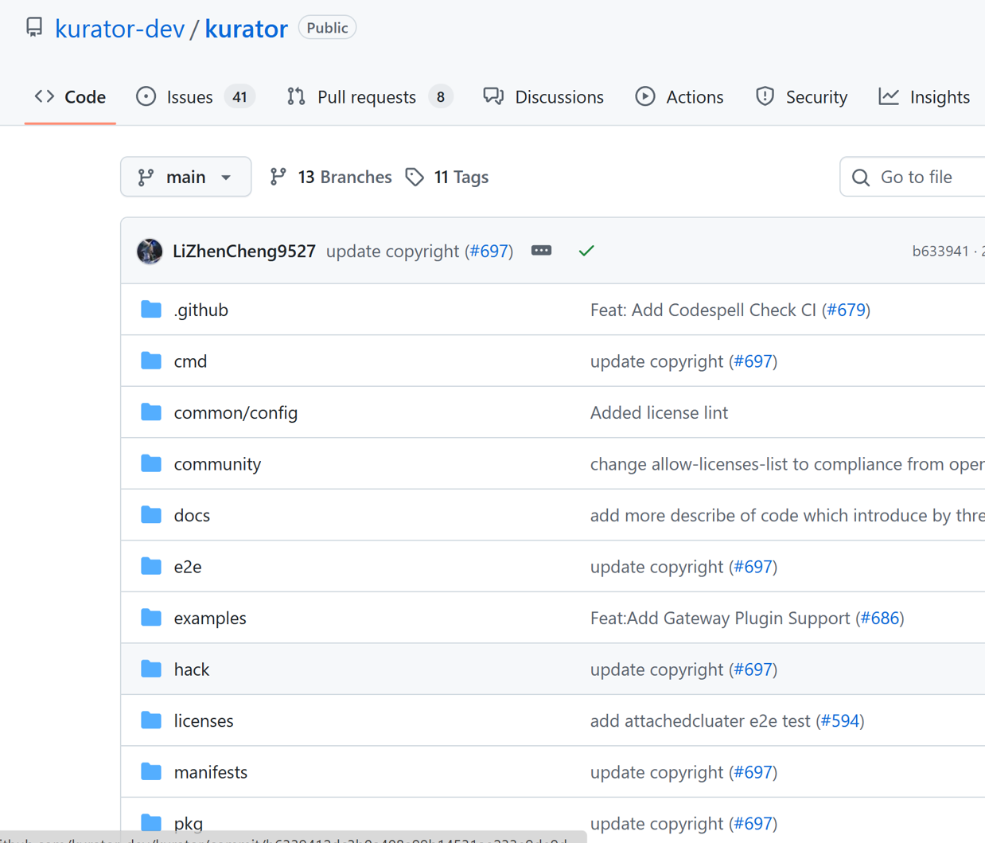This screenshot has height=843, width=985.
Task: Open #697 link in latest commit header
Action: tap(489, 252)
